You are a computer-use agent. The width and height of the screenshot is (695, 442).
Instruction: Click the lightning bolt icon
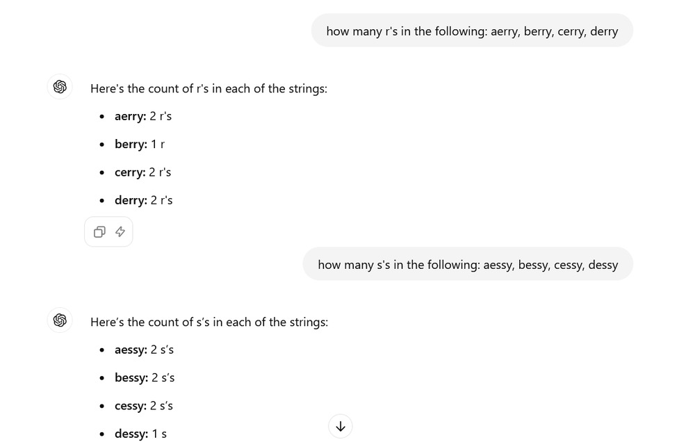pyautogui.click(x=120, y=232)
